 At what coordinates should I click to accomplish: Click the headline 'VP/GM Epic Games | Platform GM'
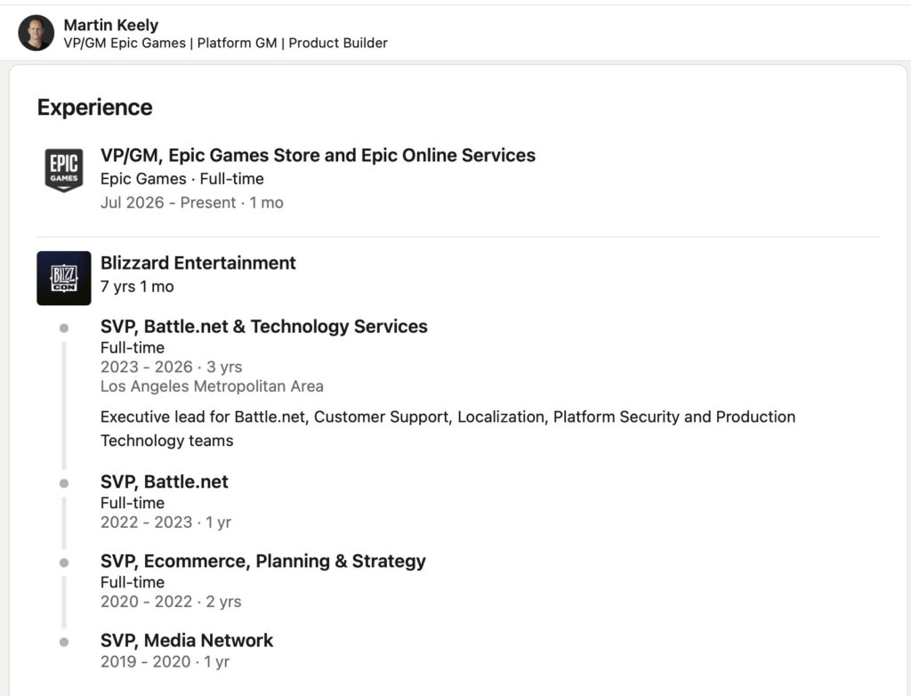click(225, 43)
